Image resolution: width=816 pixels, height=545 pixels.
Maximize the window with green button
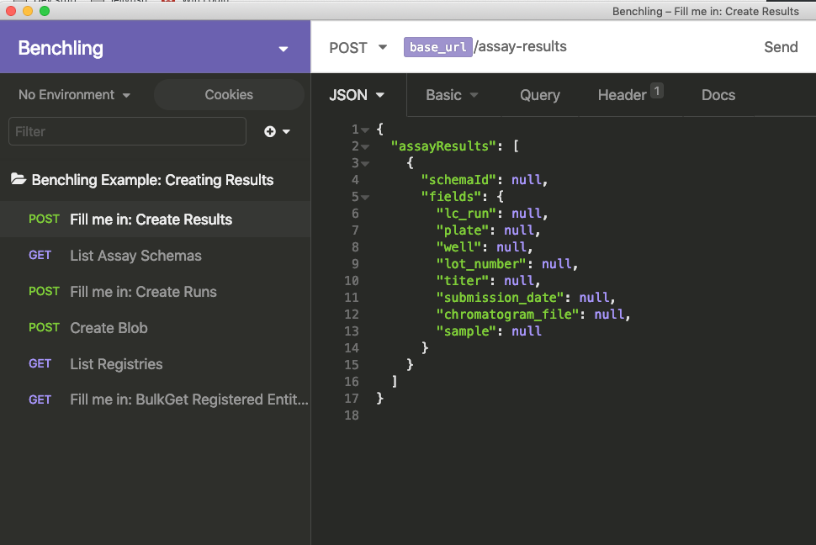click(x=45, y=11)
